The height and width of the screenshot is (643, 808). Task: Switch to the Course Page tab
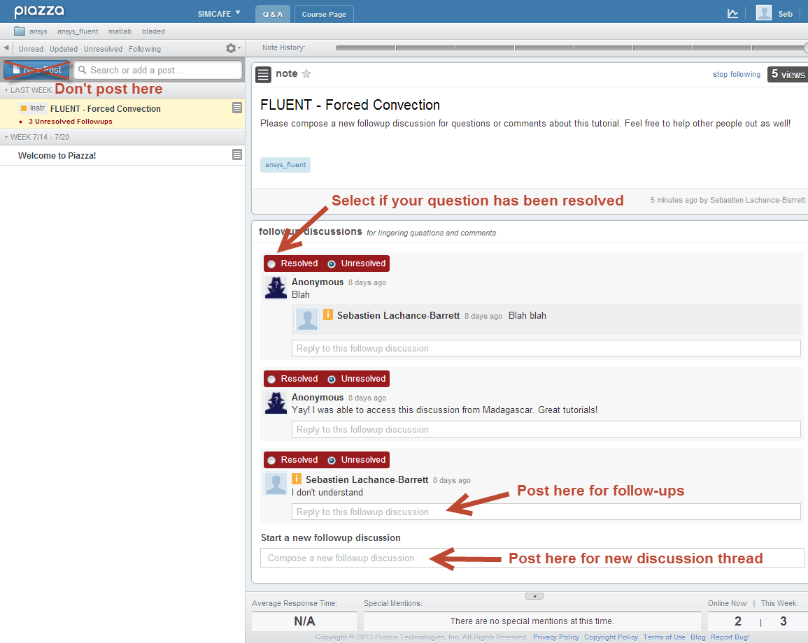click(x=324, y=15)
